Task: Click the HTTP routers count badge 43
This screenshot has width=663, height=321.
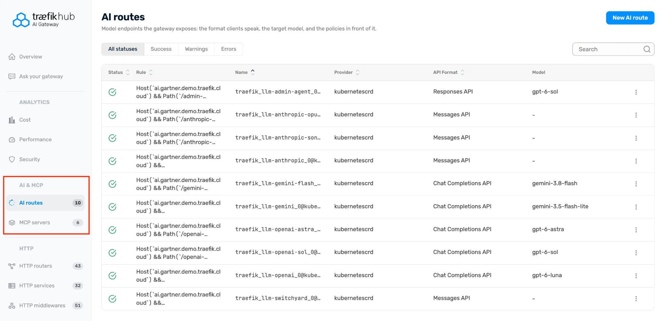Action: click(x=78, y=266)
